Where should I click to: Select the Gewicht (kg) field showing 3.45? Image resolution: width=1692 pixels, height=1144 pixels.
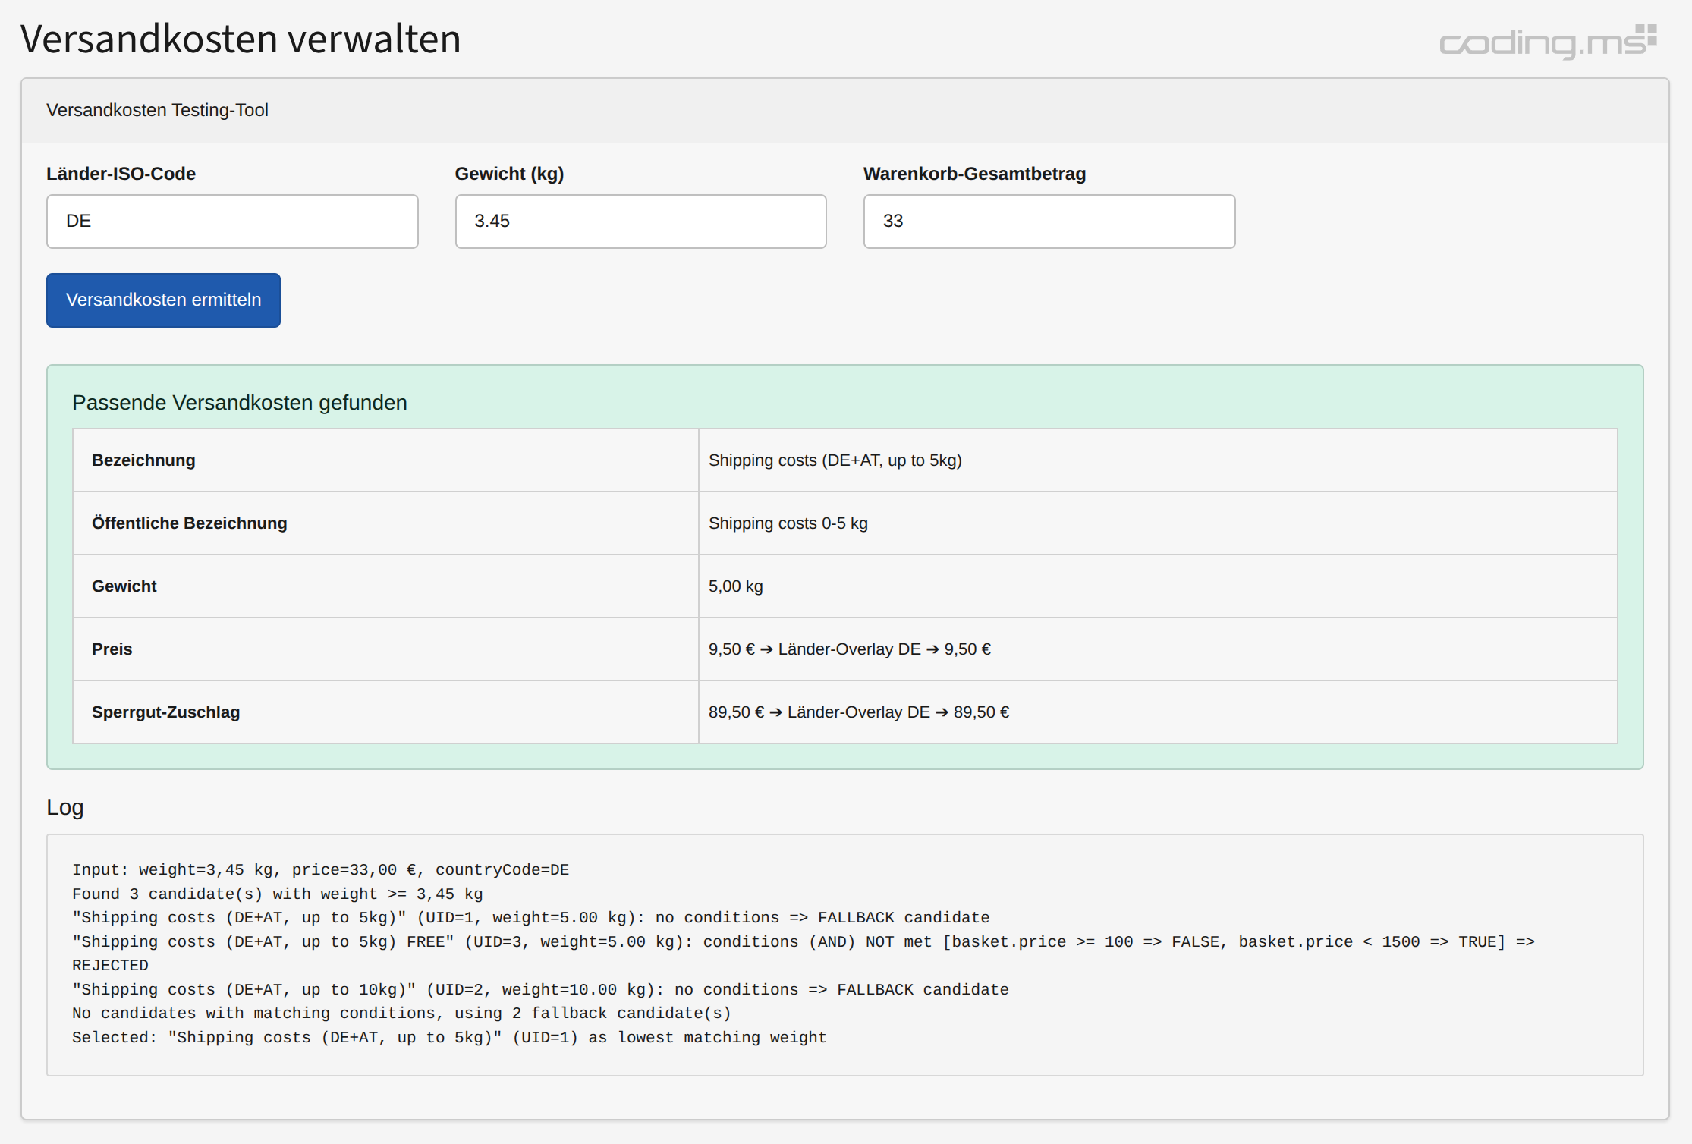pos(640,221)
